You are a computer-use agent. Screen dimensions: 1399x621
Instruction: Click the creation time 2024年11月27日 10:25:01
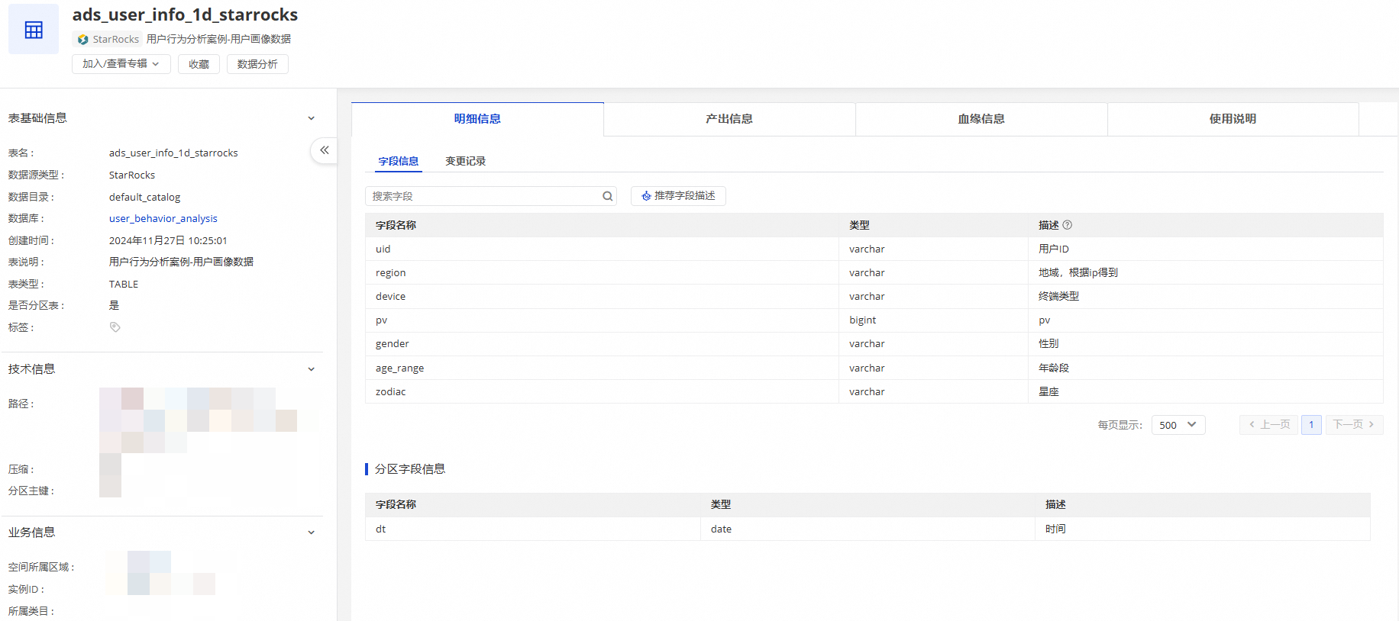(x=168, y=240)
